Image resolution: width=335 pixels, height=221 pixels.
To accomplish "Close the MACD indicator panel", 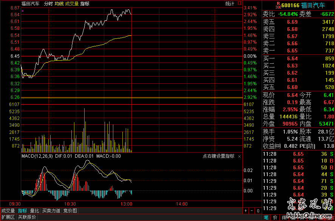I will coord(239,157).
